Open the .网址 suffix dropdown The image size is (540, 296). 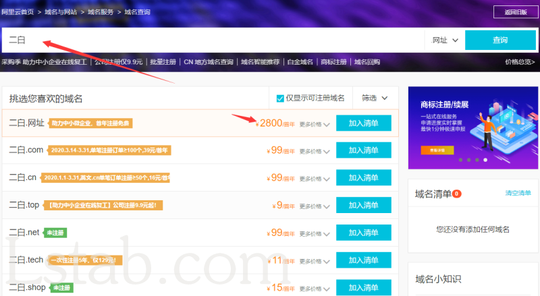click(x=445, y=40)
